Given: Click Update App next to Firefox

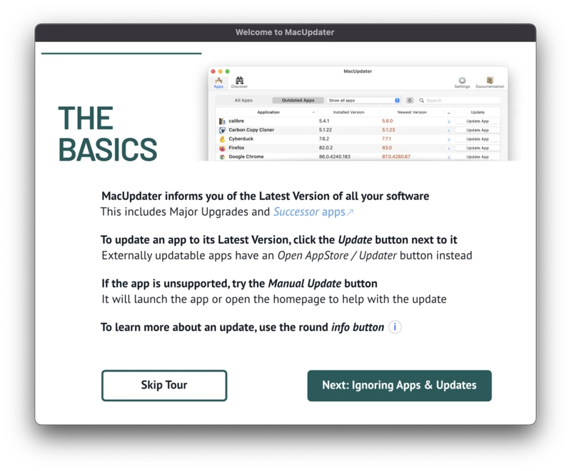Looking at the screenshot, I should point(477,147).
